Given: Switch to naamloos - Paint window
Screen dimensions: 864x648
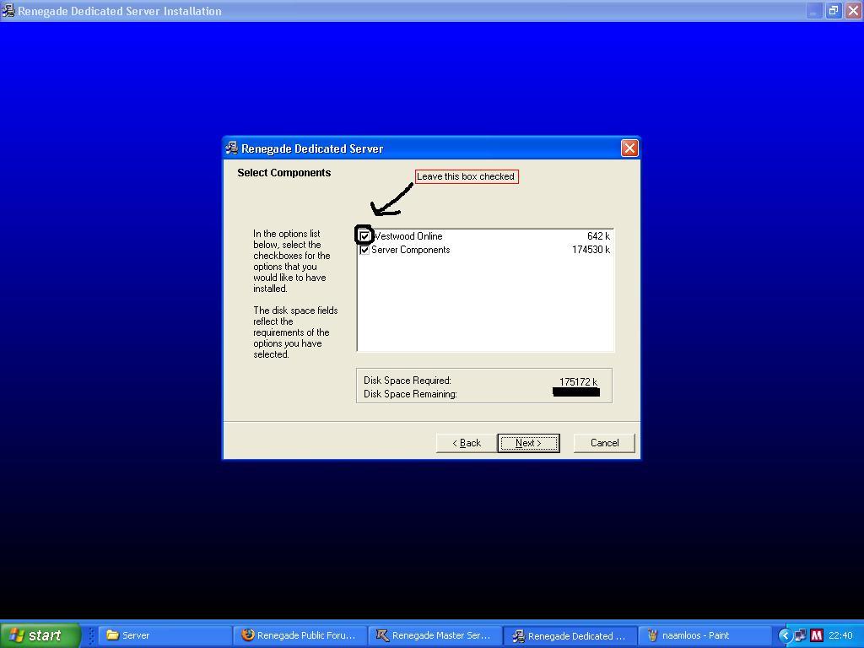Looking at the screenshot, I should 705,635.
